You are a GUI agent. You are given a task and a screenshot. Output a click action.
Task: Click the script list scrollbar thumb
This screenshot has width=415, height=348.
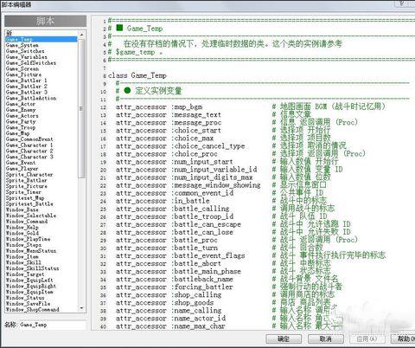[81, 108]
